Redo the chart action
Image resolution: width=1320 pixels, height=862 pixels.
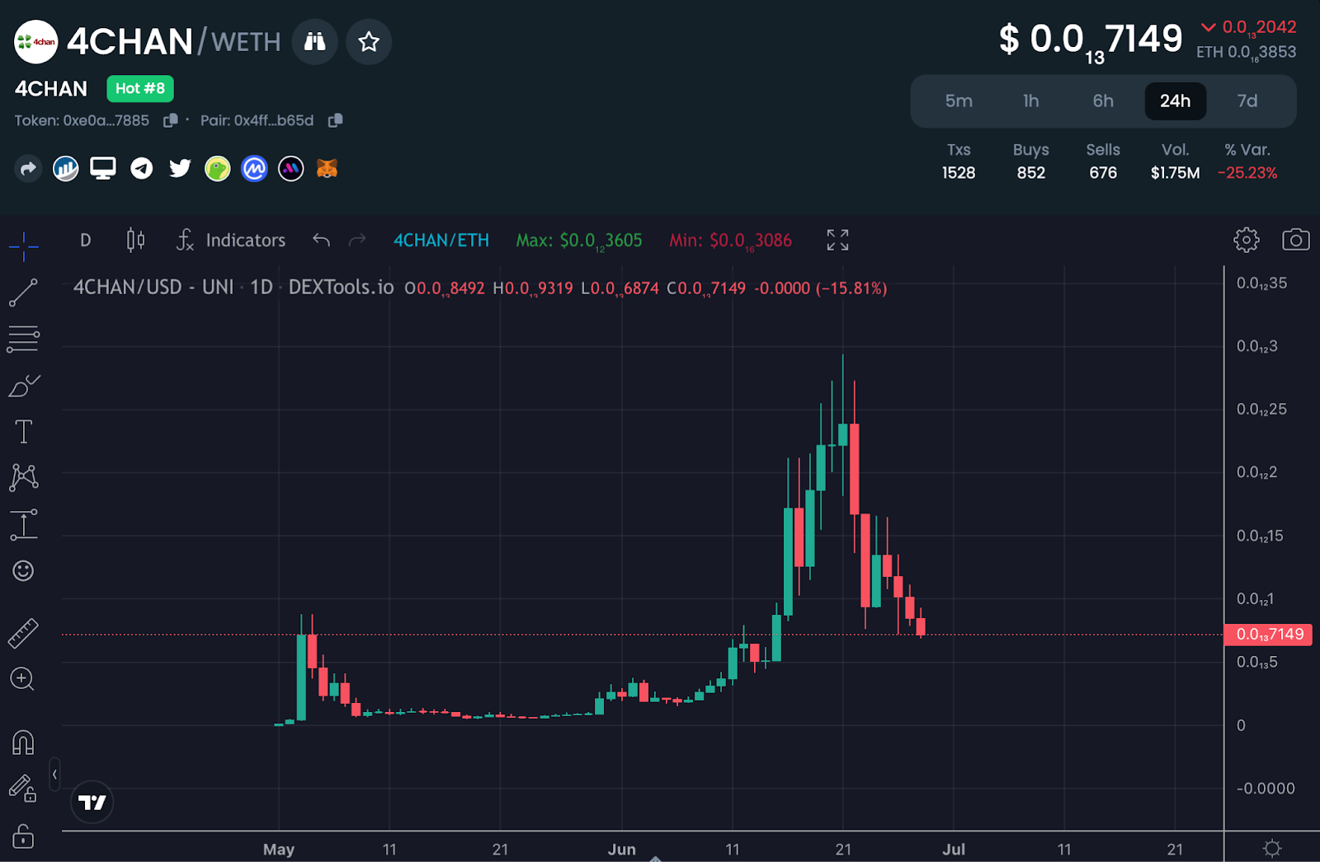(357, 241)
